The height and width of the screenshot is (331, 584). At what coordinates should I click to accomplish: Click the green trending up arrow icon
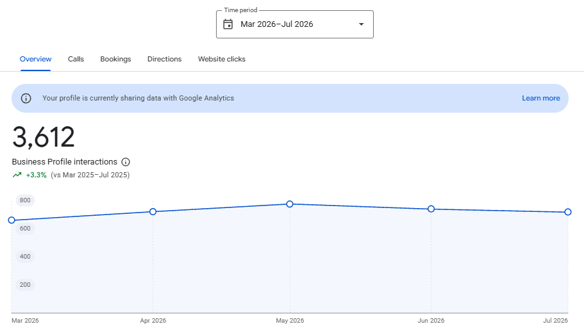click(17, 175)
